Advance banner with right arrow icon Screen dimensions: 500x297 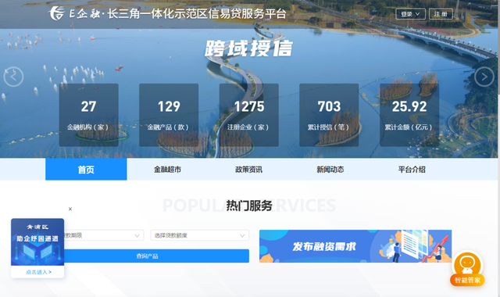pyautogui.click(x=484, y=77)
